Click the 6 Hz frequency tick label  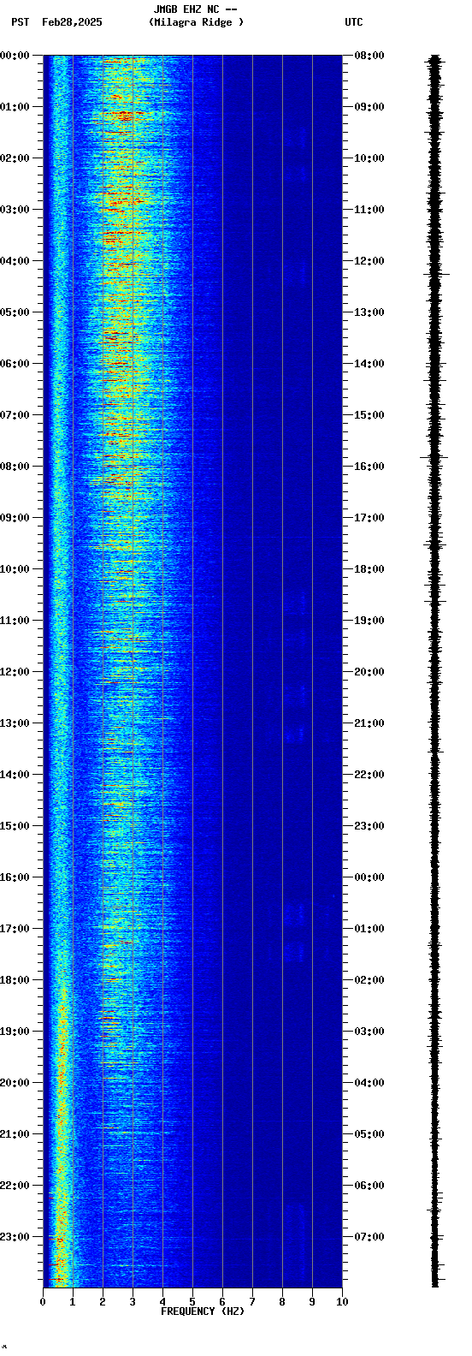pyautogui.click(x=222, y=1302)
